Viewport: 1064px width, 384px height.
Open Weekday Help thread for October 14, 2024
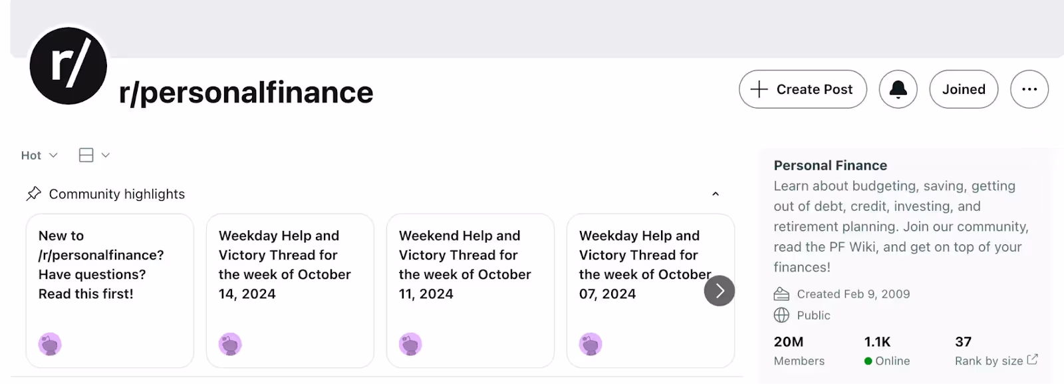tap(285, 265)
